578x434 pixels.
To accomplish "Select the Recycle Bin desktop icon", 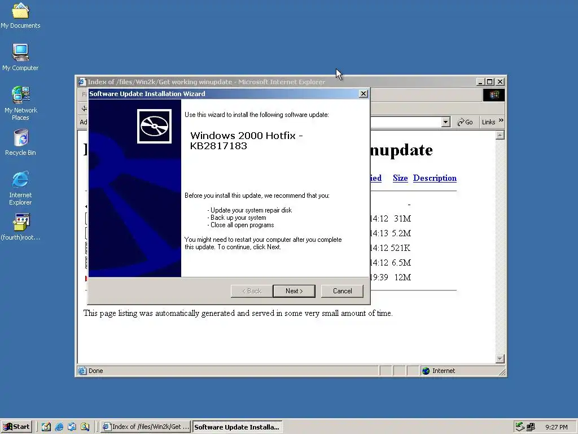I will (21, 142).
